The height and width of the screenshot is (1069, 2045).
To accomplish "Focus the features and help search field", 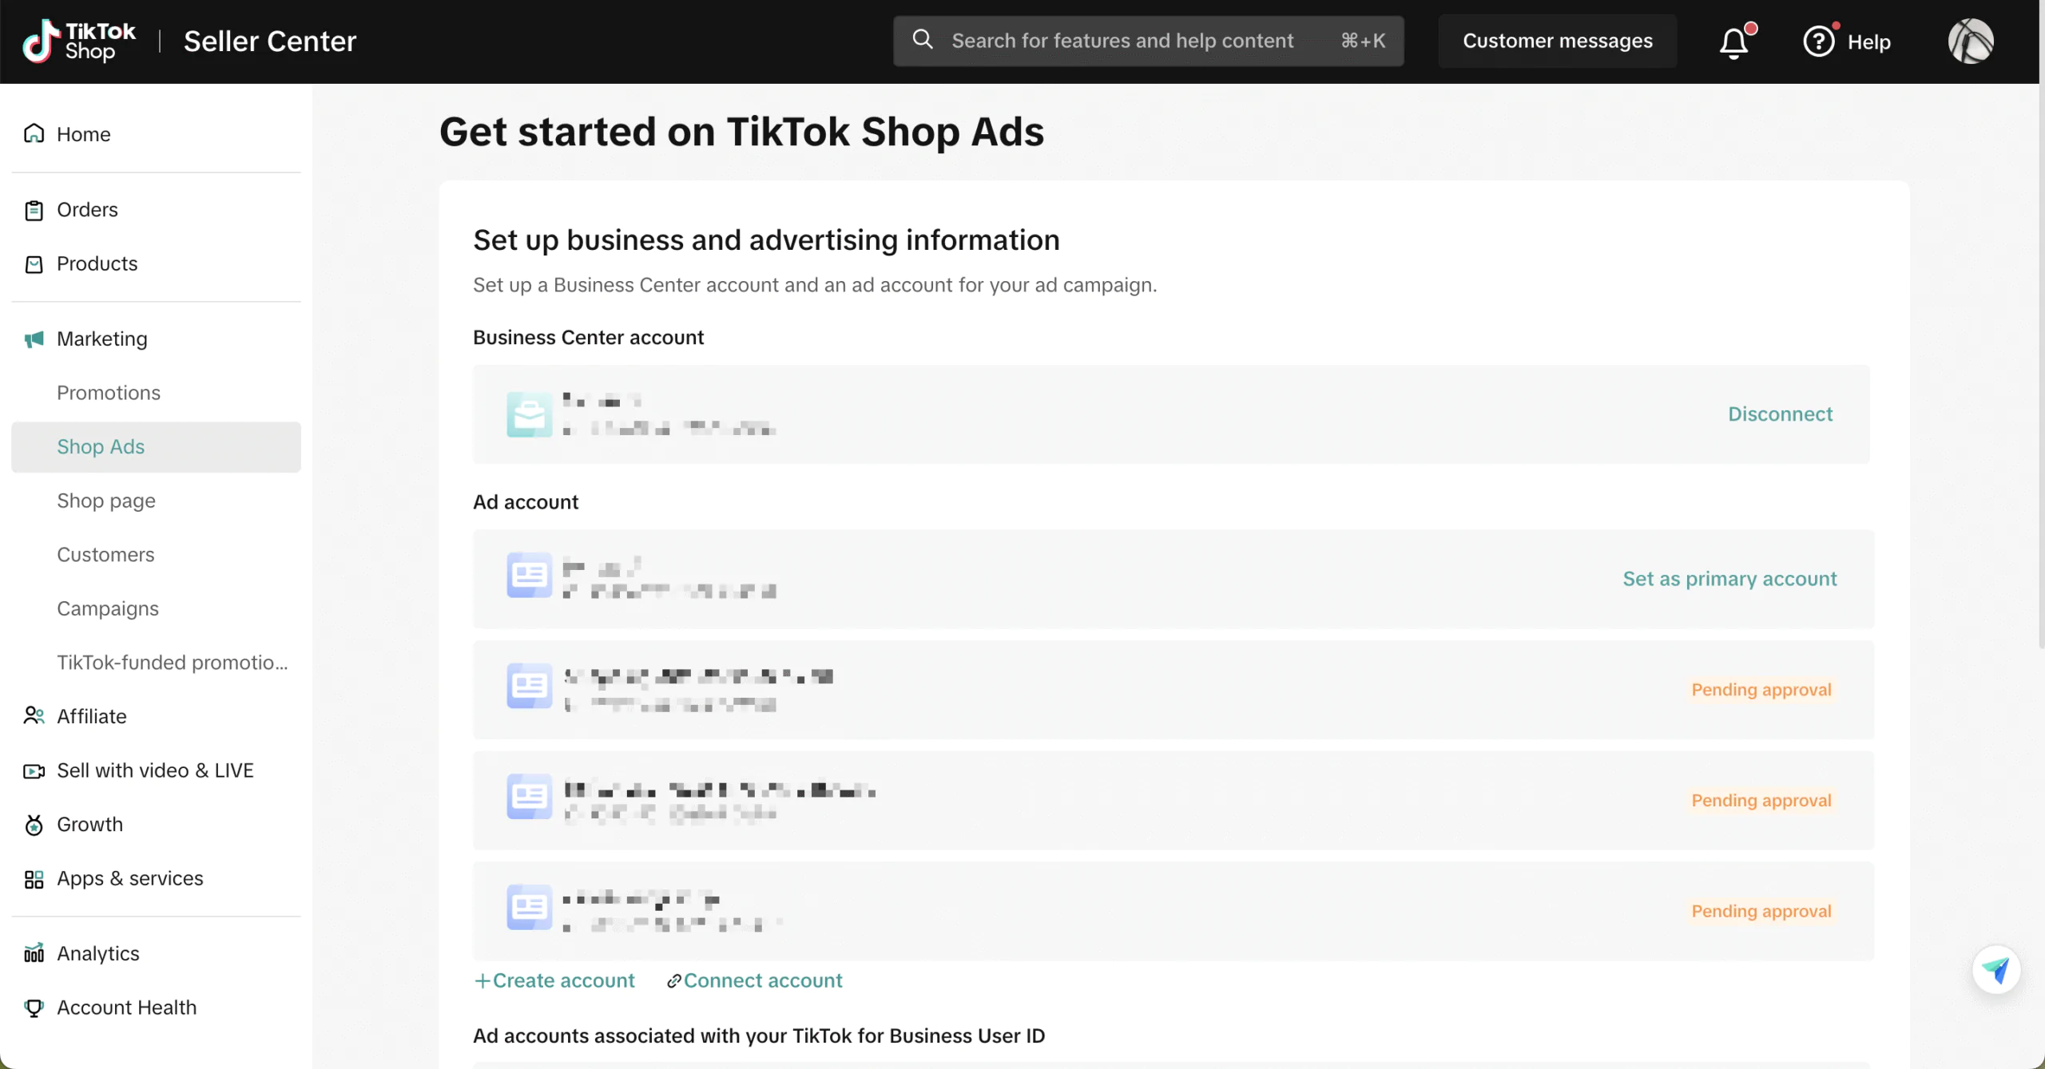I will [x=1122, y=41].
